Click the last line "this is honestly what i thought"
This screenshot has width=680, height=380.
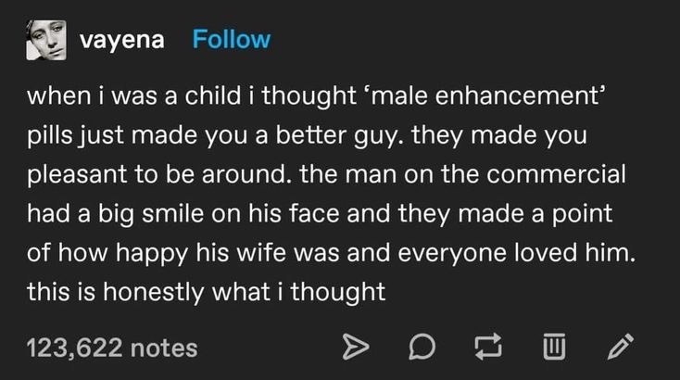(205, 293)
